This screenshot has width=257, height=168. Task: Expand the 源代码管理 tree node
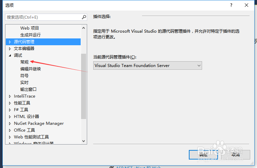(10, 42)
